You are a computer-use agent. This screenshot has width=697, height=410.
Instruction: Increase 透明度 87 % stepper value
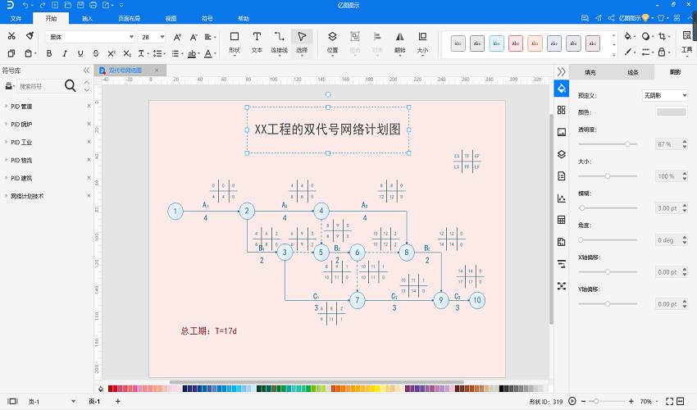click(x=685, y=142)
